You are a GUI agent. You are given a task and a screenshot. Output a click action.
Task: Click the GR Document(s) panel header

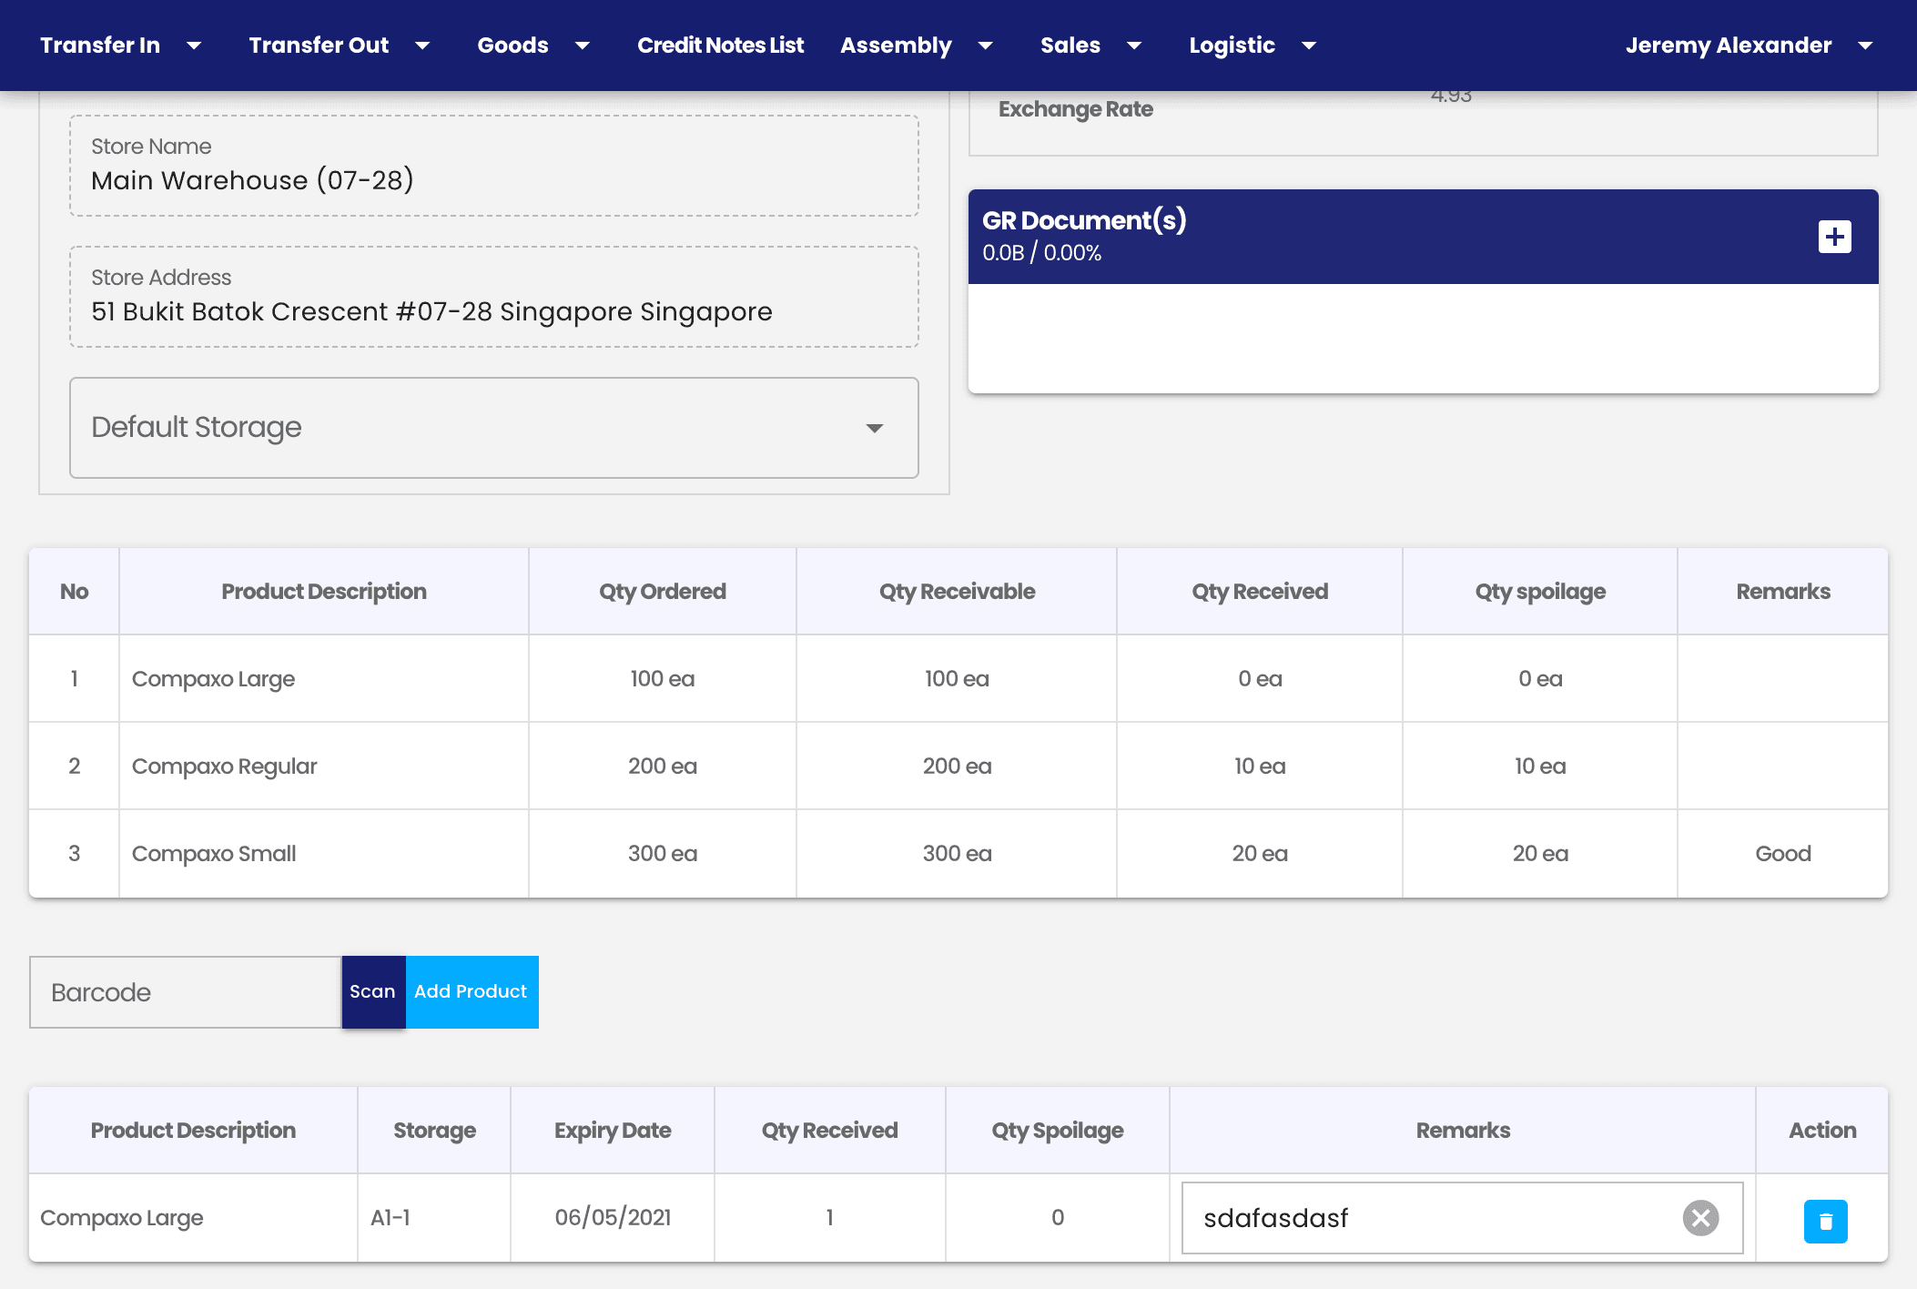1423,237
